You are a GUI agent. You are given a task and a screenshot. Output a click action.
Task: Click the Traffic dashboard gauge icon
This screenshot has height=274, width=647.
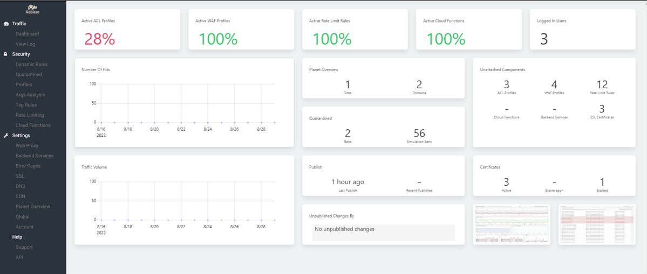6,24
